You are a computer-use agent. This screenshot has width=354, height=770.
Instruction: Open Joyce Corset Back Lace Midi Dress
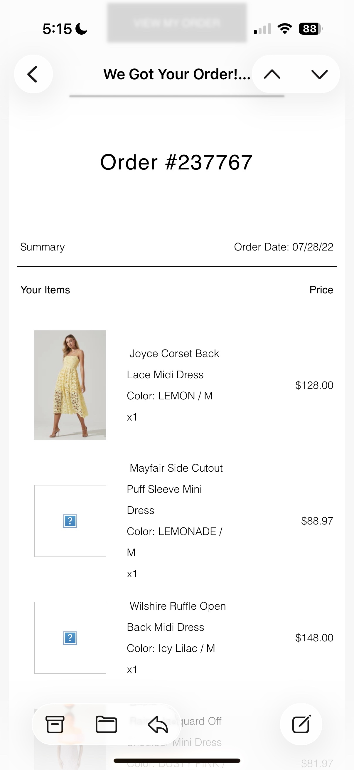pyautogui.click(x=173, y=364)
